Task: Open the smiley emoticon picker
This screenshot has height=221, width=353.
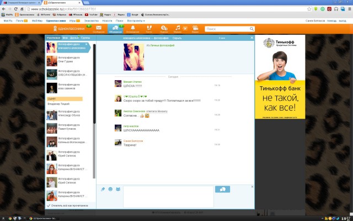Action: click(110, 189)
